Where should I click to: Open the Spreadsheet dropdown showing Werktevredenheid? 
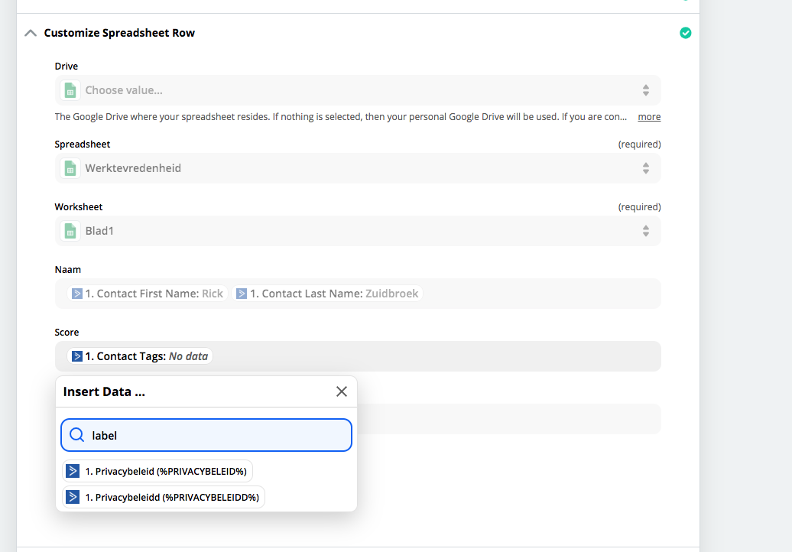click(x=358, y=168)
